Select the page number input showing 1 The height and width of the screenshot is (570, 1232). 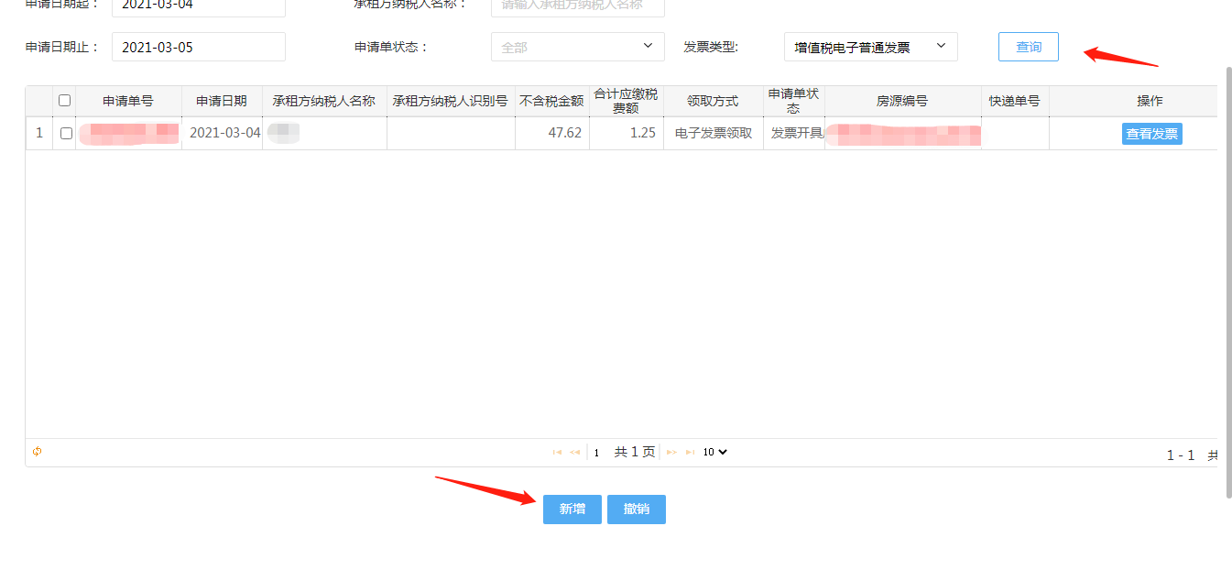[x=596, y=452]
